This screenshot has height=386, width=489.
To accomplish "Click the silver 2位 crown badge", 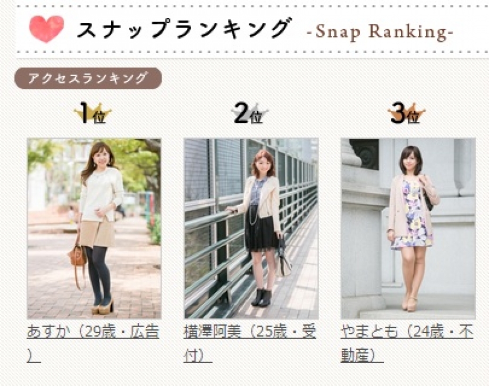I will 250,113.
